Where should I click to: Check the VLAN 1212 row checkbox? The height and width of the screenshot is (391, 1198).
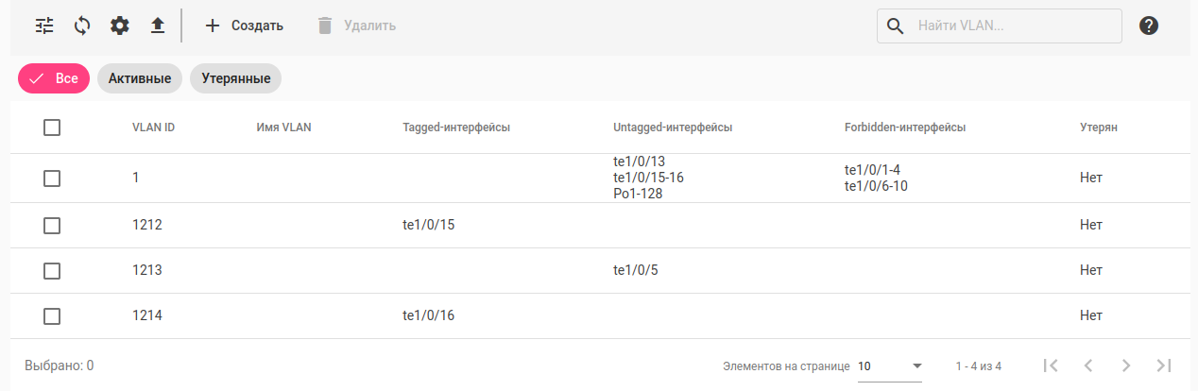pyautogui.click(x=52, y=226)
